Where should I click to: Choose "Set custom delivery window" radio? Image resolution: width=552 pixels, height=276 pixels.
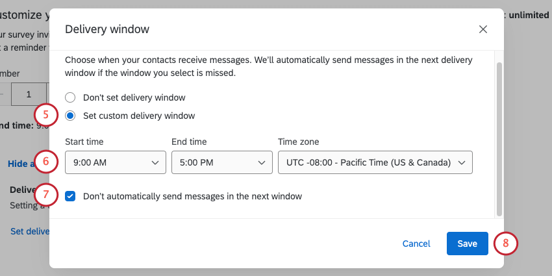click(71, 116)
